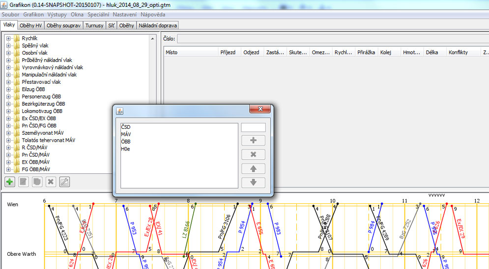Viewport: 489px width, 269px height.
Task: Switch to the Oběhy HV tab
Action: (x=30, y=25)
